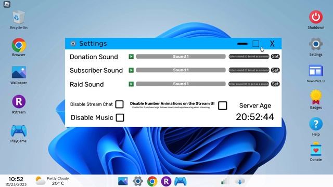This screenshot has height=187, width=333.
Task: Click the 10/23/2023 date in taskbar
Action: [x=16, y=184]
